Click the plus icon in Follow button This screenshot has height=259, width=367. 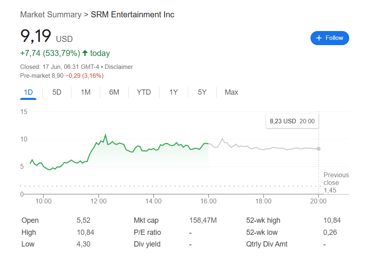tap(319, 38)
